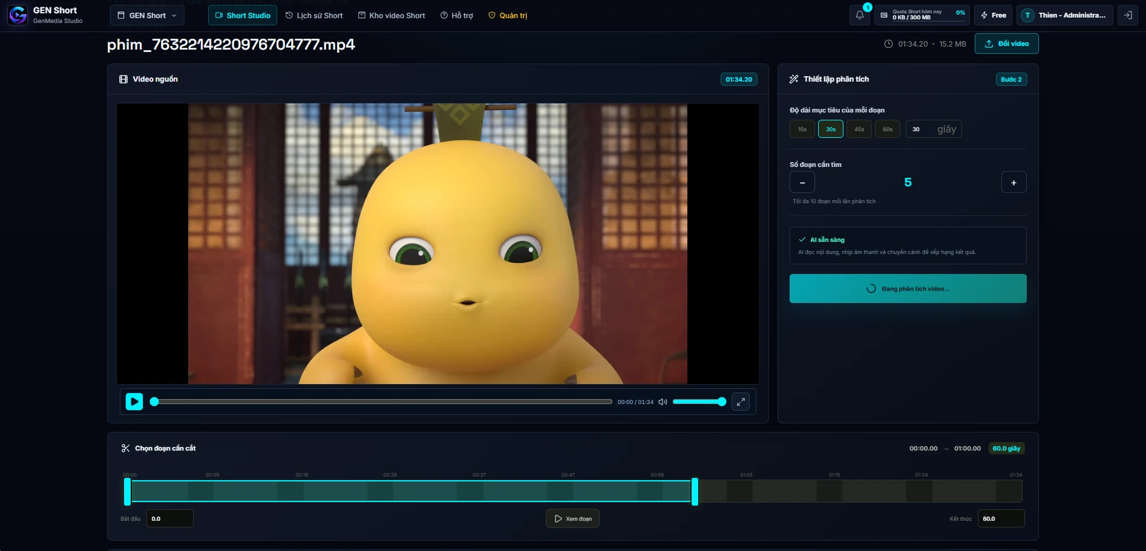This screenshot has width=1146, height=551.
Task: Click the quota storage icon
Action: click(884, 15)
